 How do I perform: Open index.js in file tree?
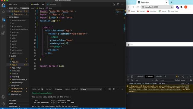(15, 74)
